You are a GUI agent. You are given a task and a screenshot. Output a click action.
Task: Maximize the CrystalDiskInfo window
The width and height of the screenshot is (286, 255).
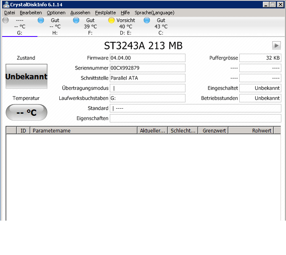273,5
